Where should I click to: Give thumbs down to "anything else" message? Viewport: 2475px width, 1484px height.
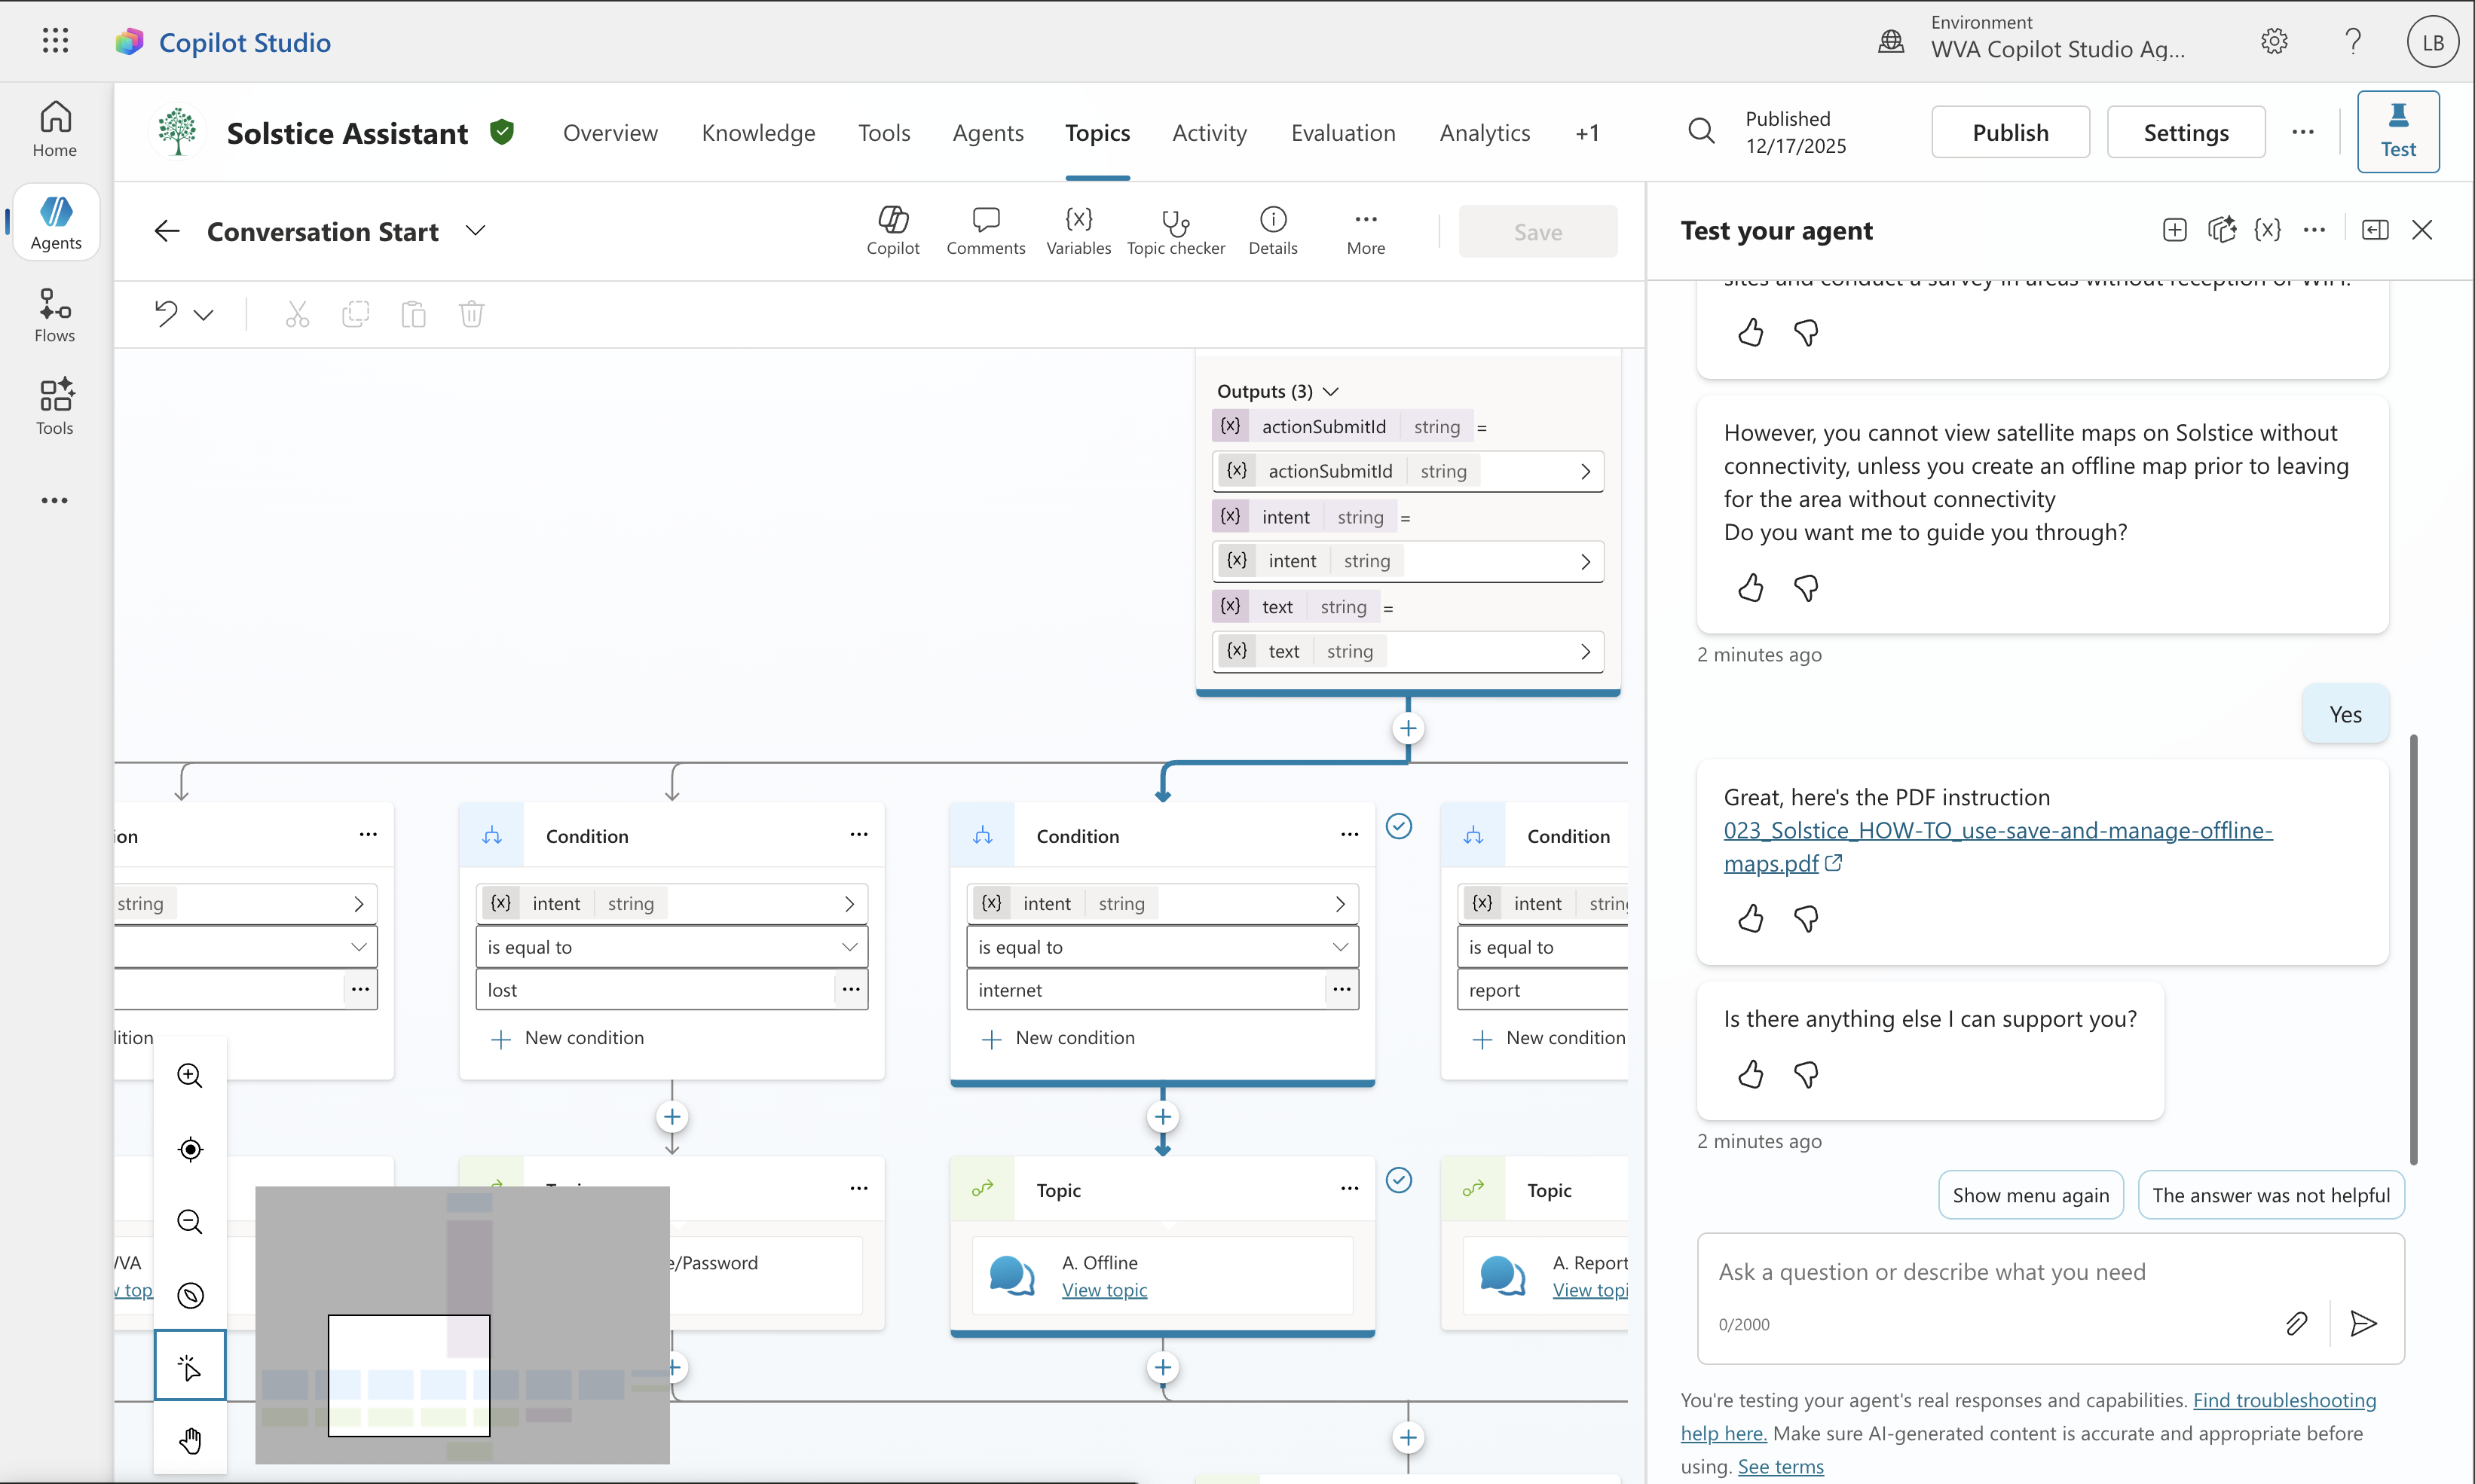tap(1806, 1074)
